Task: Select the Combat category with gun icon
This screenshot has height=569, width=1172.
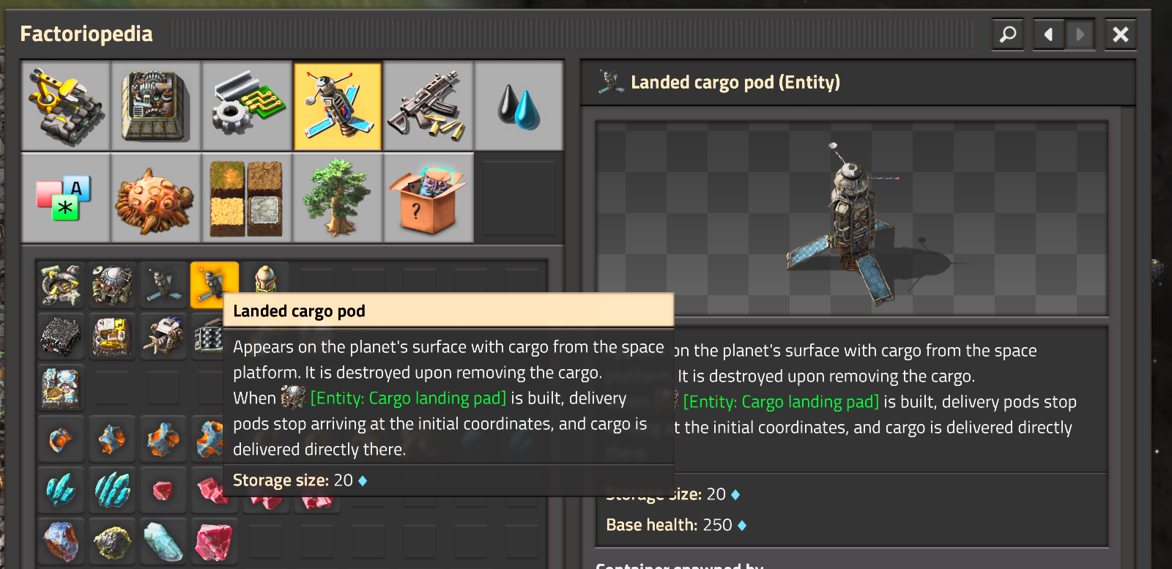Action: [x=429, y=106]
